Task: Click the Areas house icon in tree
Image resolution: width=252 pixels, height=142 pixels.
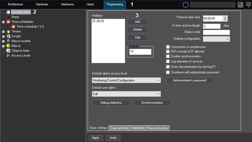Action: coord(8,17)
